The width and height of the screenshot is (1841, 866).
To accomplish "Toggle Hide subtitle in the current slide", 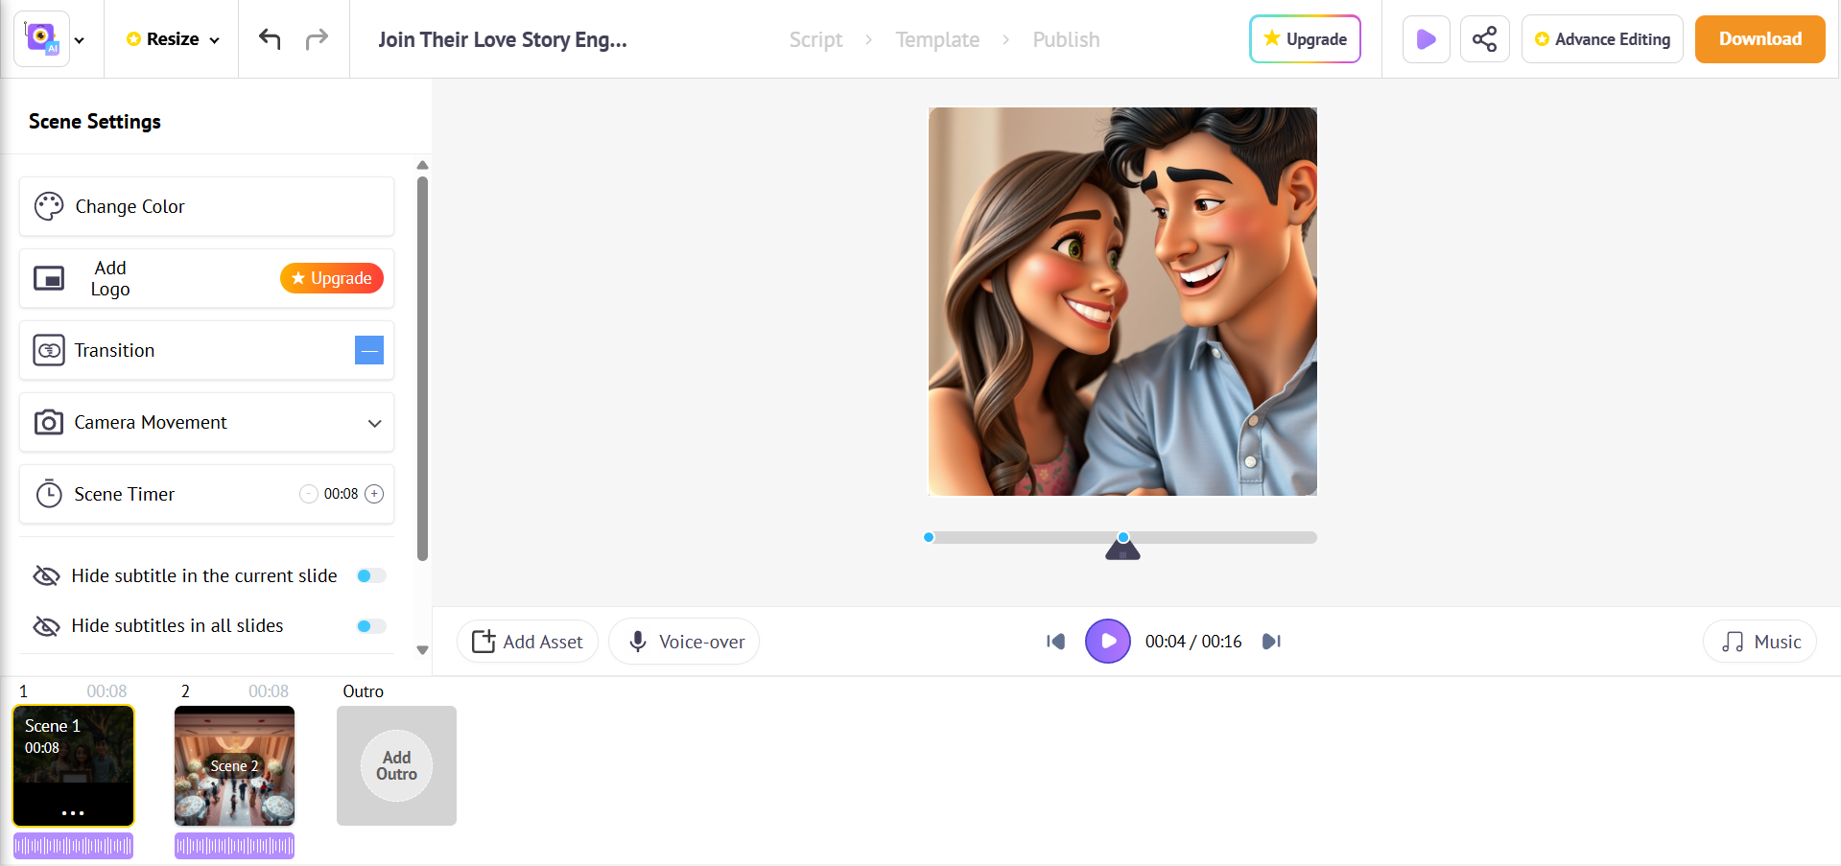I will pos(370,576).
